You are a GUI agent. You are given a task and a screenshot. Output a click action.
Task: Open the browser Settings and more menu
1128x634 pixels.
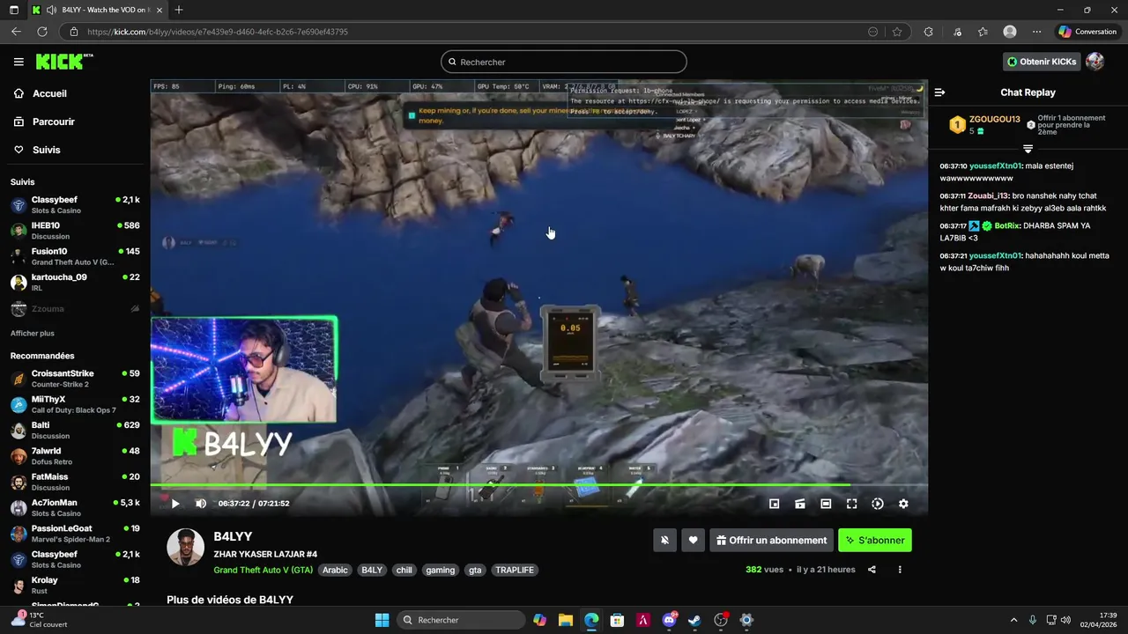1036,32
